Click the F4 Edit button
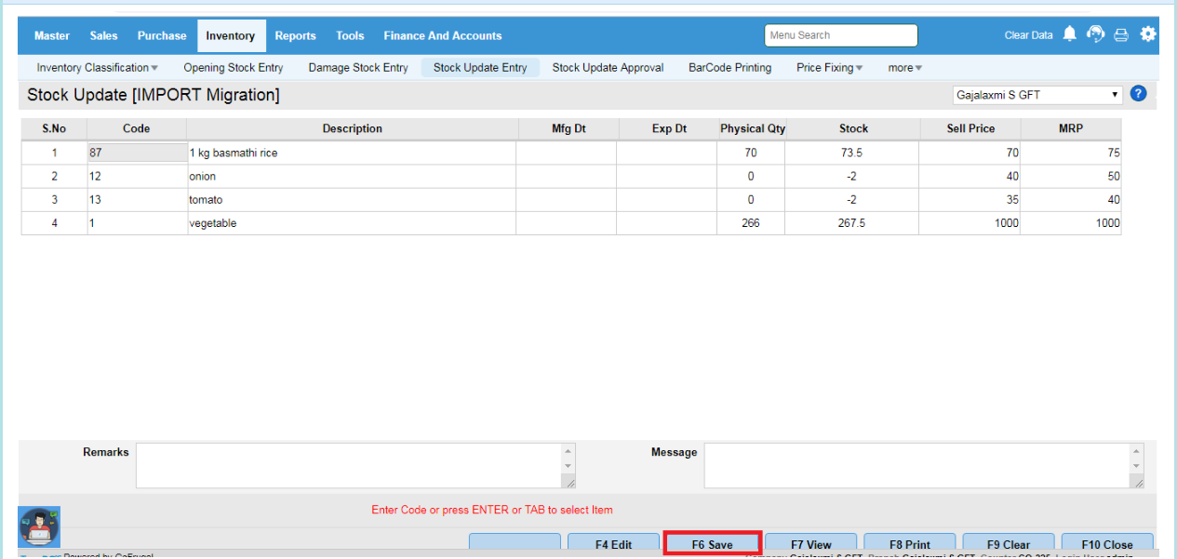Screen dimensions: 1177x559 [613, 545]
